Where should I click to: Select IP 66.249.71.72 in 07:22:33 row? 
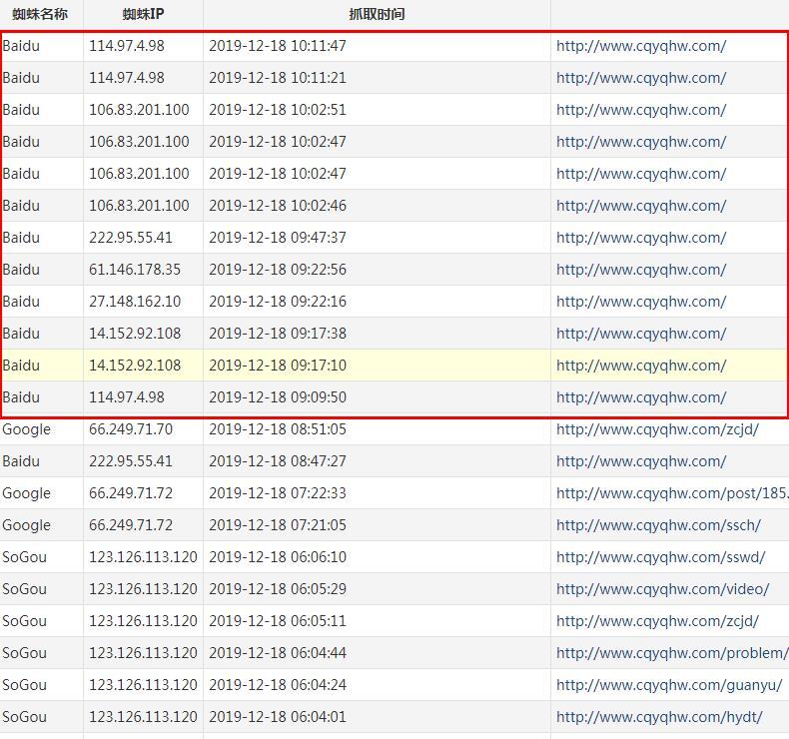(x=131, y=493)
